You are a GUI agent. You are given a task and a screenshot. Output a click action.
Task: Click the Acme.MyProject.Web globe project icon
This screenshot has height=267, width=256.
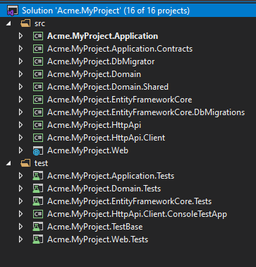[x=38, y=150]
